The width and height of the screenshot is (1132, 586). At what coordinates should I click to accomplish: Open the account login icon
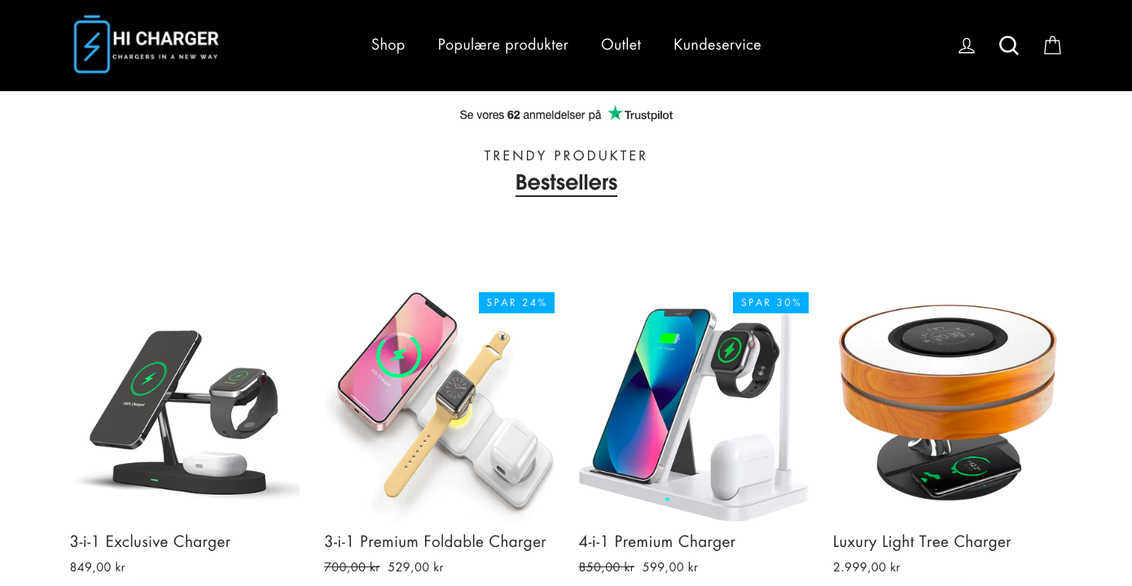(967, 46)
